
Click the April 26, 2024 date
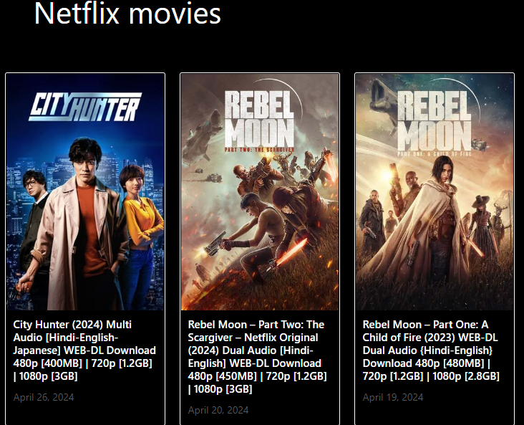click(44, 397)
